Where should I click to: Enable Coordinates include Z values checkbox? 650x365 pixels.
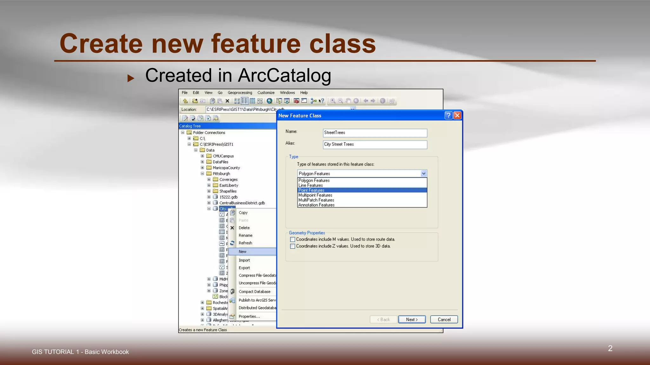[x=293, y=246]
